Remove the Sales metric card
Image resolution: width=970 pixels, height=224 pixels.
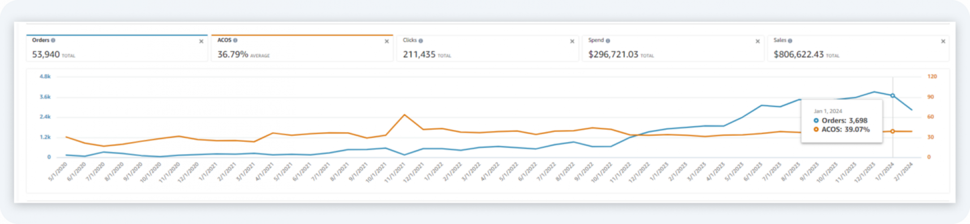point(943,41)
